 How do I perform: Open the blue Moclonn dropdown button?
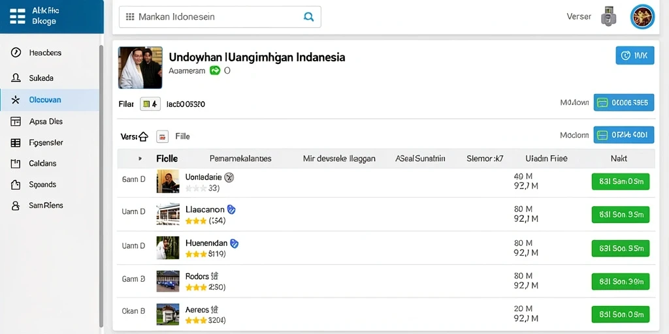click(623, 135)
